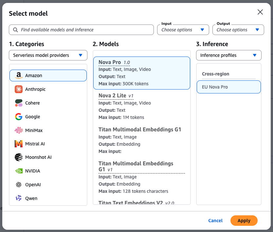The width and height of the screenshot is (273, 232).
Task: Click the search magnifier icon
Action: 15,30
